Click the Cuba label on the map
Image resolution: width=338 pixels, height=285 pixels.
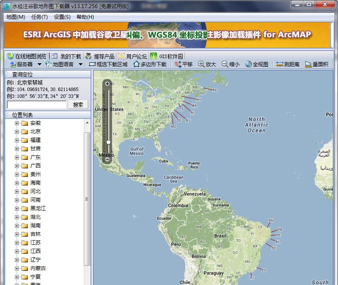[x=163, y=161]
